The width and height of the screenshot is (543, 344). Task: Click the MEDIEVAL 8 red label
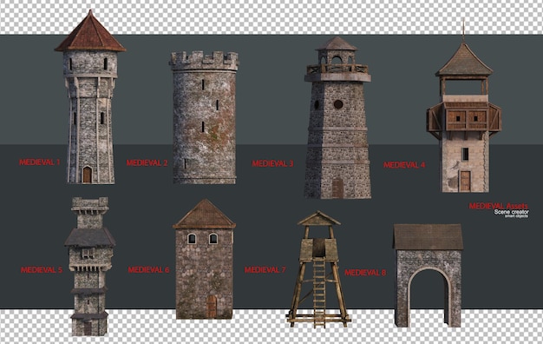click(x=365, y=273)
